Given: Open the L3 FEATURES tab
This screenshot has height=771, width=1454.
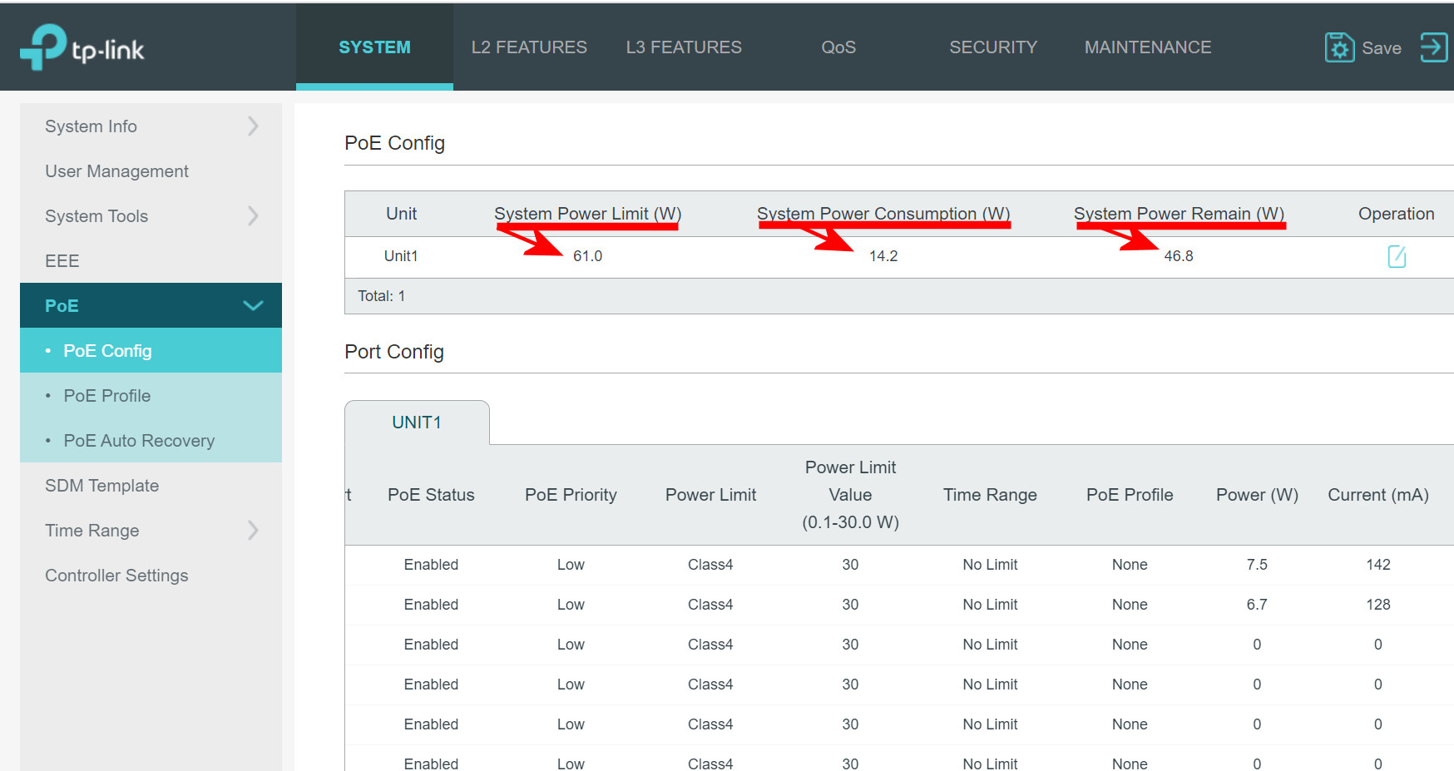Looking at the screenshot, I should coord(684,47).
